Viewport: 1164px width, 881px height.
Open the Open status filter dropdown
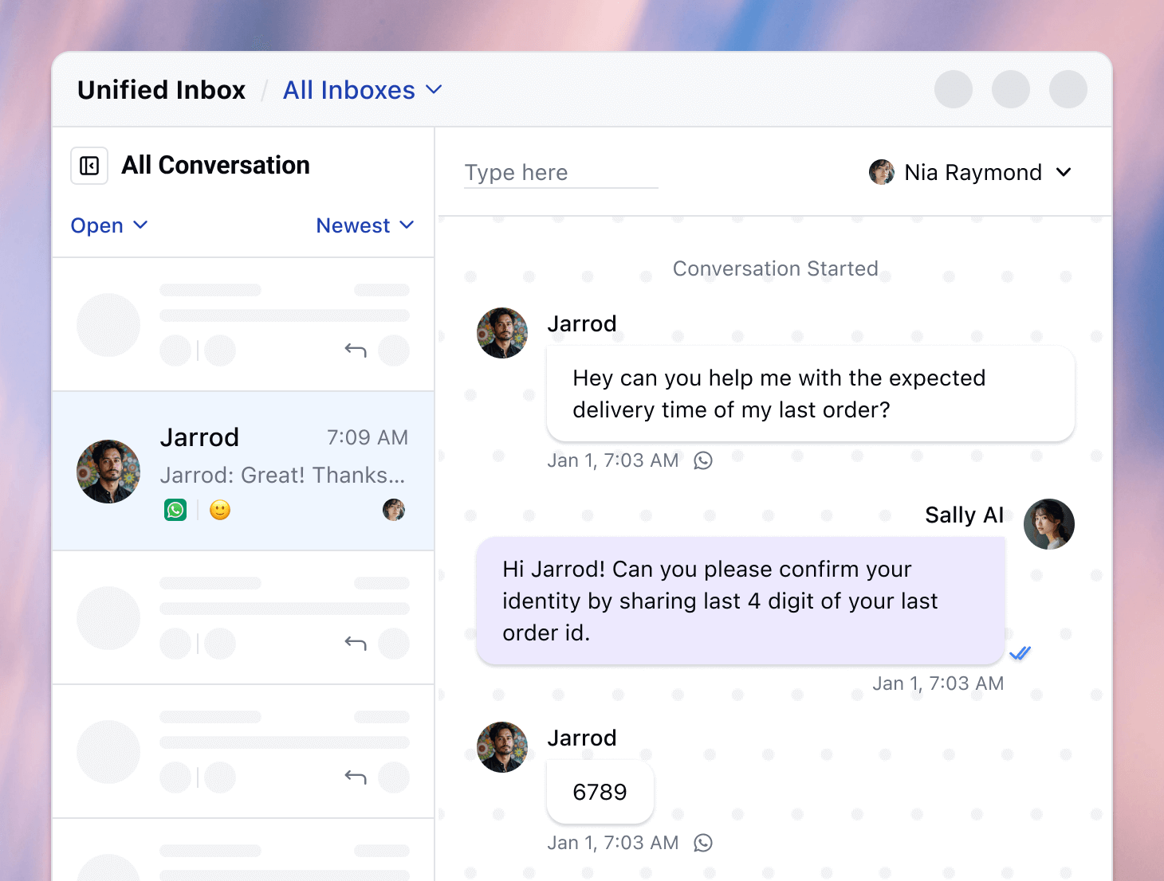109,225
